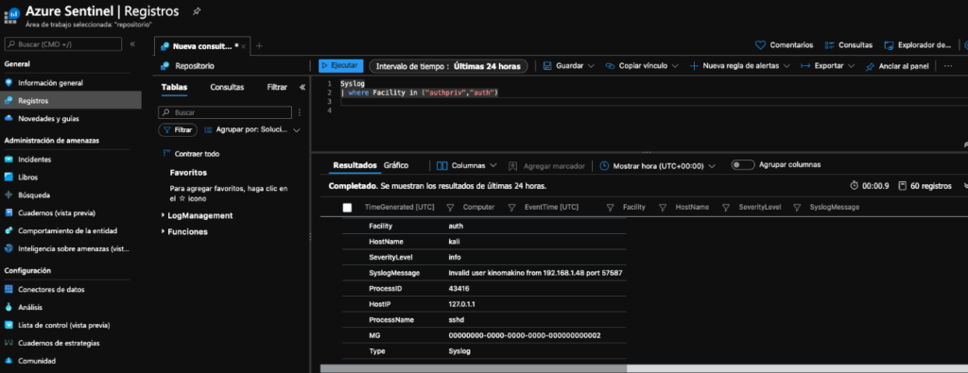Add a new query tab with plus
The width and height of the screenshot is (968, 373).
pyautogui.click(x=259, y=45)
